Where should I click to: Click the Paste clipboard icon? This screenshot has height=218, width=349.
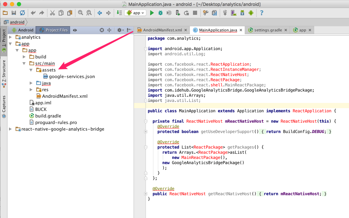click(x=70, y=13)
